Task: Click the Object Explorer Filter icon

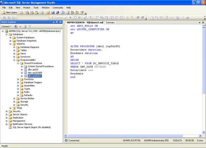Action: pos(30,27)
